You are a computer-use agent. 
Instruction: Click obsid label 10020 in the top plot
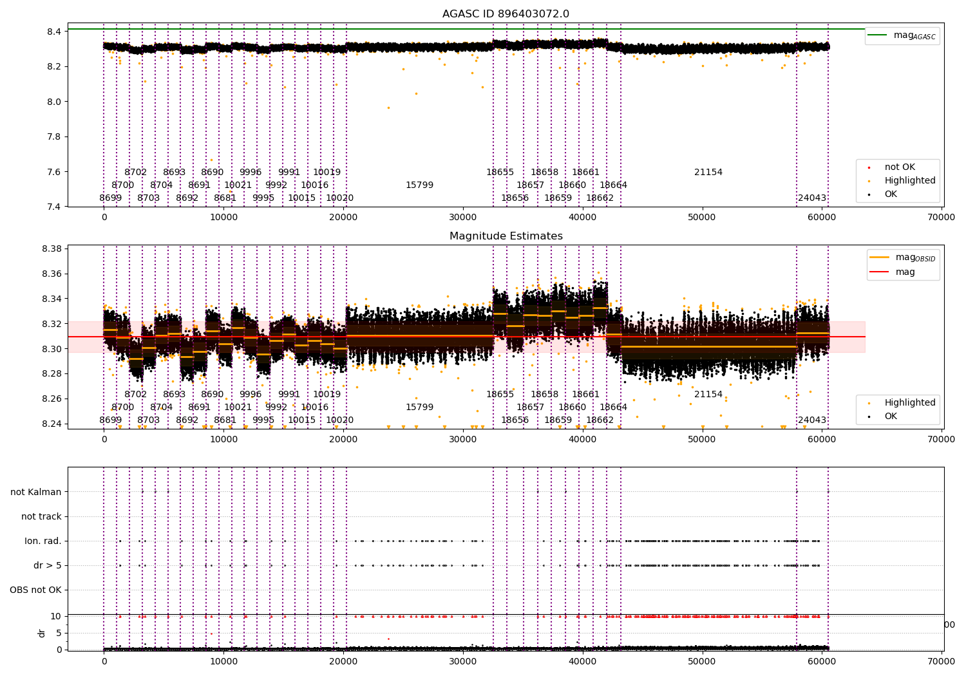click(x=339, y=198)
